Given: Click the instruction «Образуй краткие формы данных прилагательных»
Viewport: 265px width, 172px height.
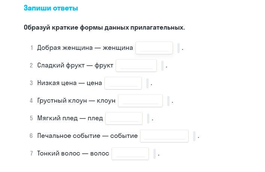Looking at the screenshot, I should point(104,28).
